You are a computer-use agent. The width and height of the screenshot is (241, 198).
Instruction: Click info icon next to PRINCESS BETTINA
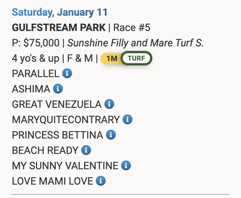(x=111, y=135)
